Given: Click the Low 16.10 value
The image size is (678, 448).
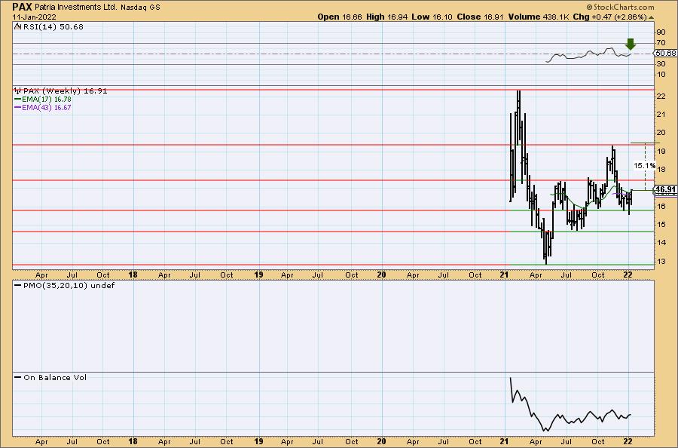Looking at the screenshot, I should pyautogui.click(x=432, y=17).
